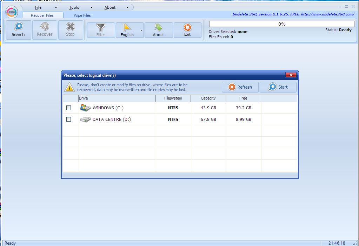Image resolution: width=359 pixels, height=246 pixels.
Task: Sort drives by Capacity column header
Action: 208,98
